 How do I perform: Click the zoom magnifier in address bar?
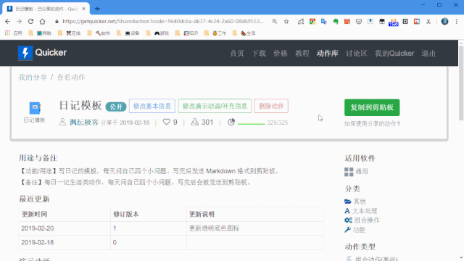click(x=275, y=21)
